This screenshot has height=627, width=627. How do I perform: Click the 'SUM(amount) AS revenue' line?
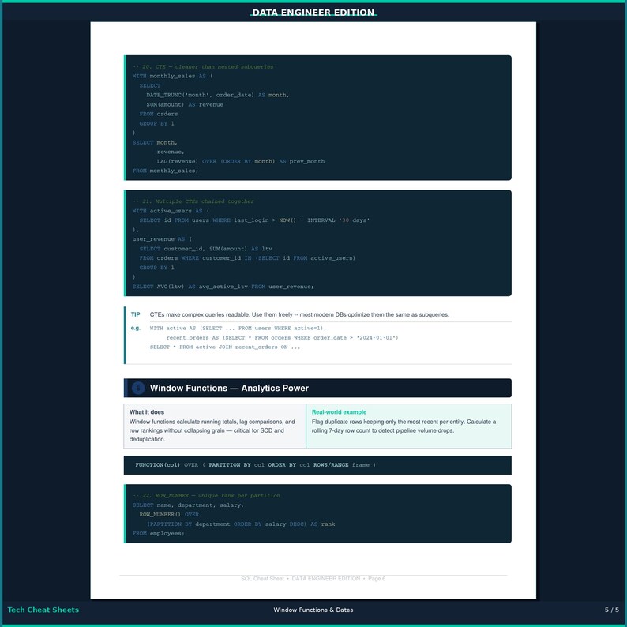(185, 105)
